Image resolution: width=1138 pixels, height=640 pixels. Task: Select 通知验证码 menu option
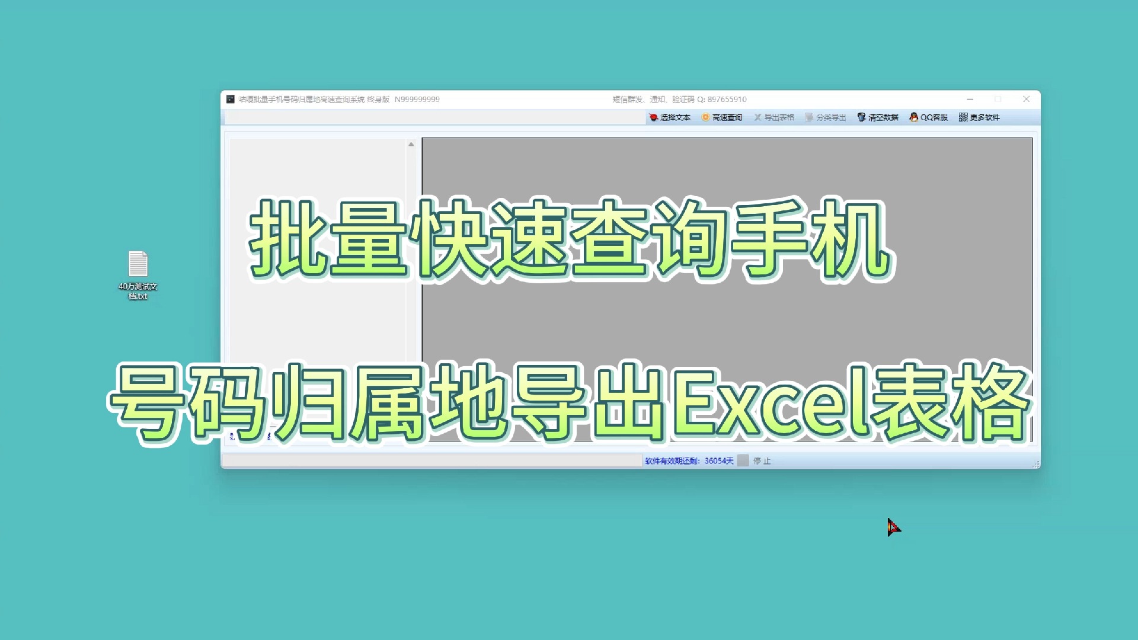[672, 99]
